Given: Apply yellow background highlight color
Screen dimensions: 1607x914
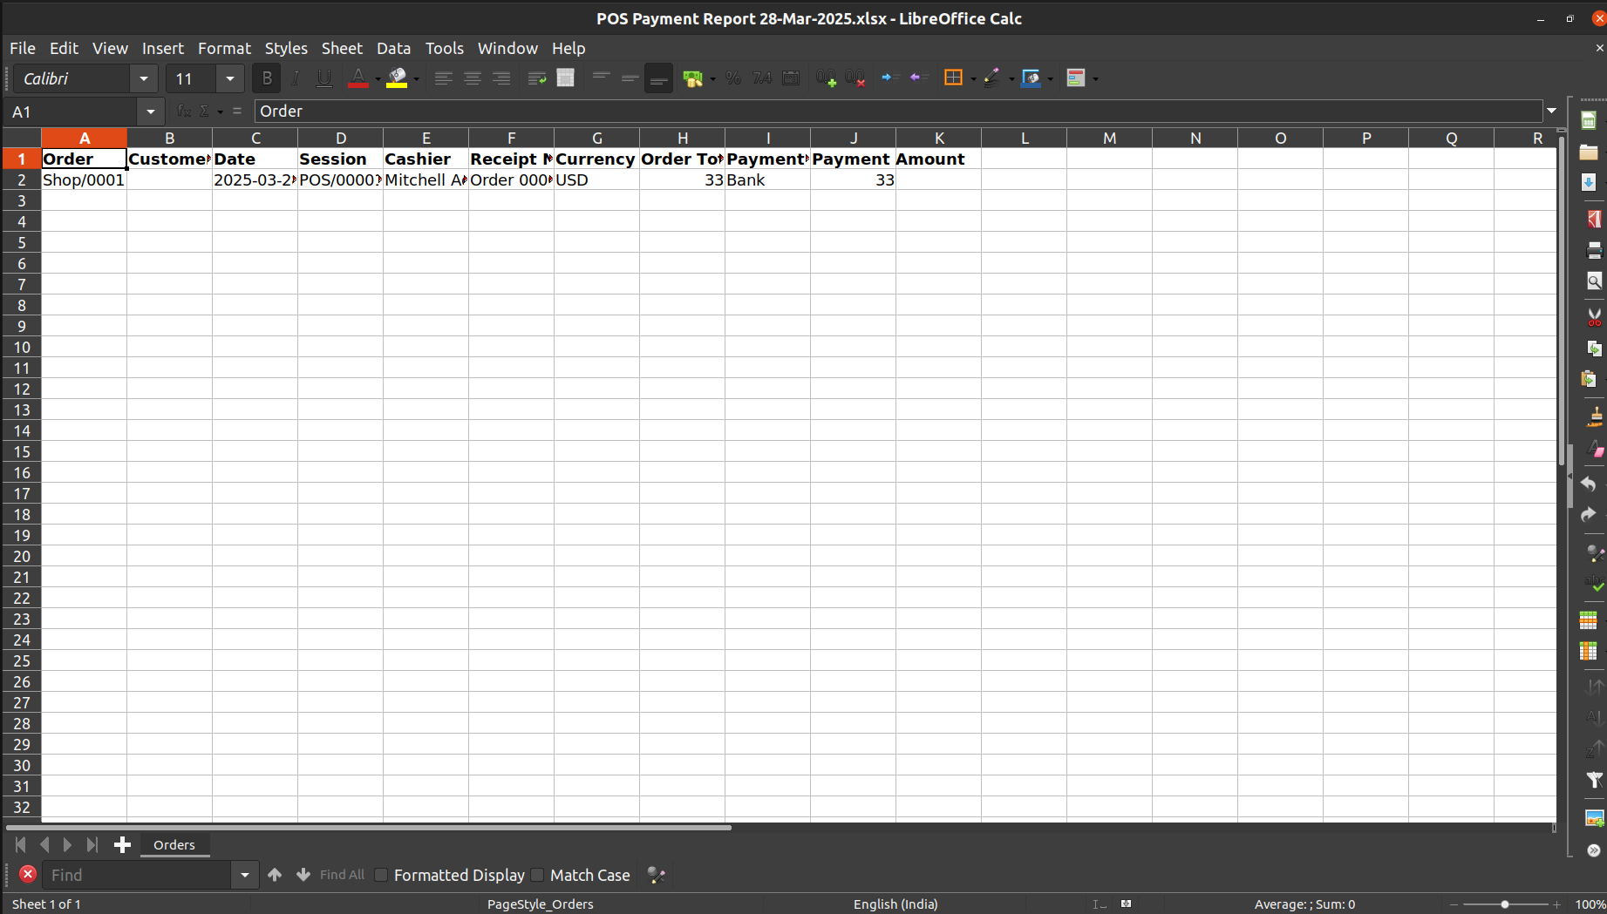Looking at the screenshot, I should (398, 78).
